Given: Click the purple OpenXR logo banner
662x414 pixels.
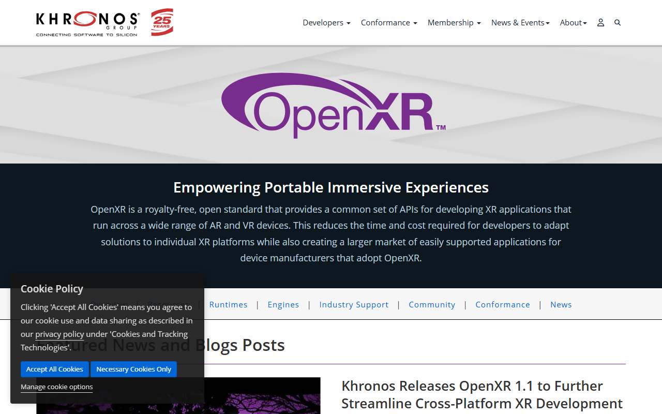Looking at the screenshot, I should click(334, 106).
